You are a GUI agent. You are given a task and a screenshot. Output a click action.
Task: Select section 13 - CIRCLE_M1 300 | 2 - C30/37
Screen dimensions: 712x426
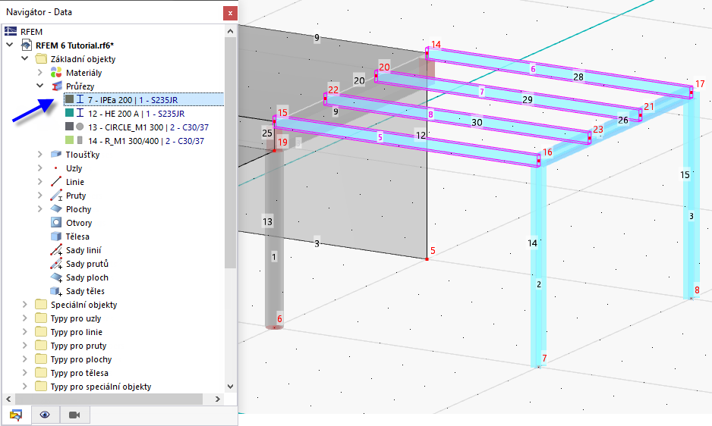(149, 127)
